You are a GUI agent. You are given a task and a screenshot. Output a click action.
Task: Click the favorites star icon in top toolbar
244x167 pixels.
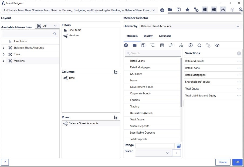187,10
